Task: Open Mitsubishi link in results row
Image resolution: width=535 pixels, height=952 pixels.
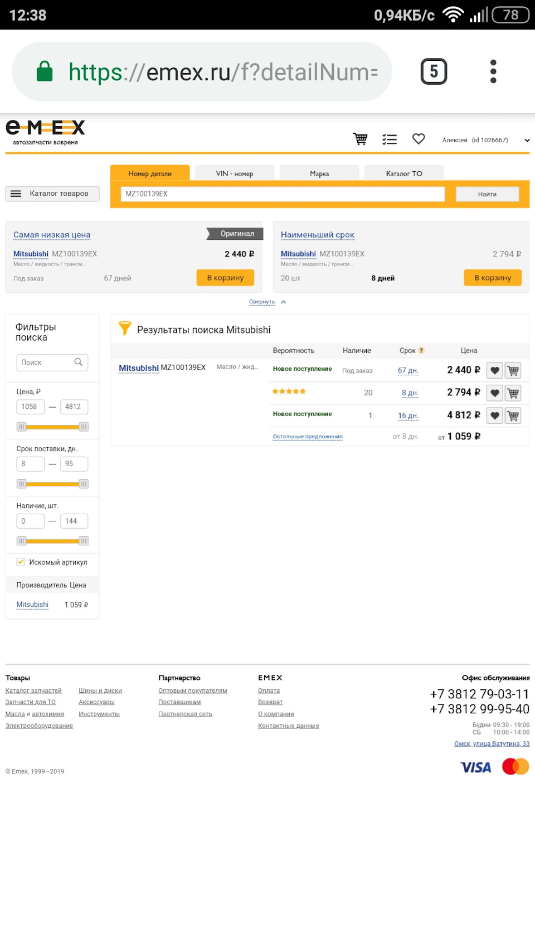Action: (139, 368)
